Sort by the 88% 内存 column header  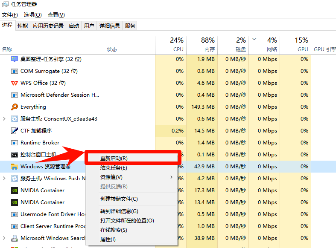point(202,45)
